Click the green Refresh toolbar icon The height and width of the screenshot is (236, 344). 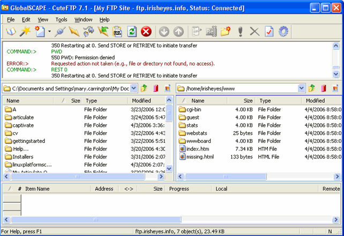pyautogui.click(x=132, y=32)
